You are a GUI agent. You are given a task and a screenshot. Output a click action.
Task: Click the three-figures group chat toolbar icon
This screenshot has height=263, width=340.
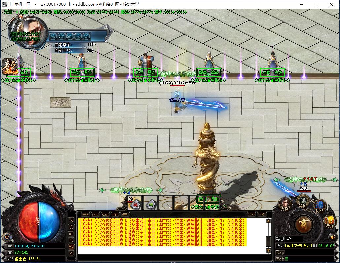coord(115,214)
